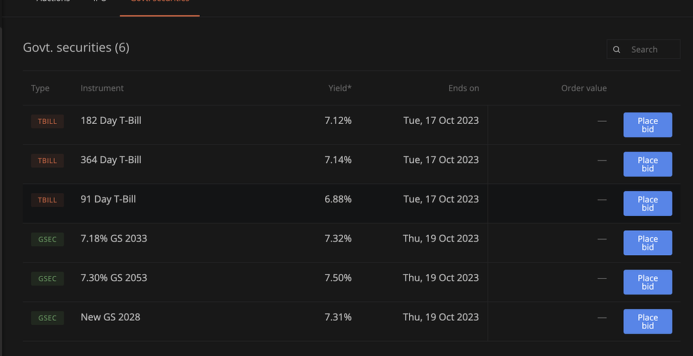The height and width of the screenshot is (356, 693).
Task: Sort by the Ends on column header
Action: (x=463, y=89)
